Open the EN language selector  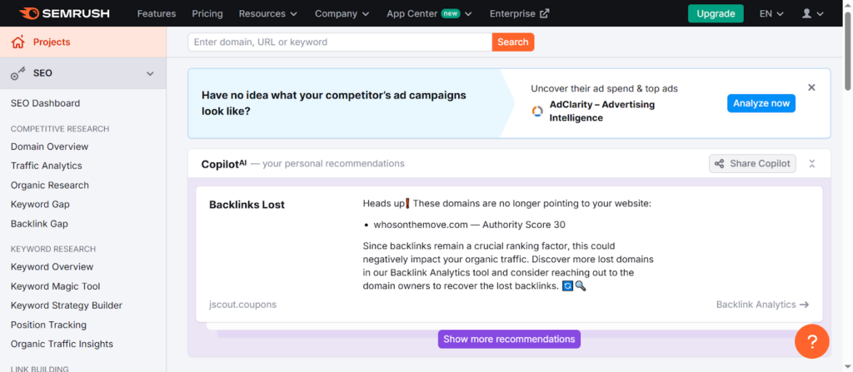click(771, 13)
